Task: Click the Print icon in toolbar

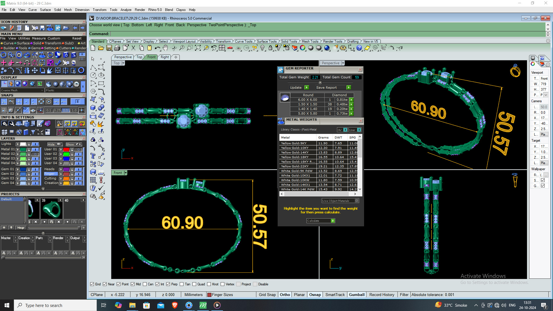Action: 117,48
